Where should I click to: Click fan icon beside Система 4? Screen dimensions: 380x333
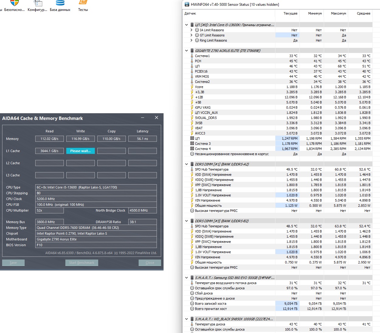pyautogui.click(x=192, y=149)
